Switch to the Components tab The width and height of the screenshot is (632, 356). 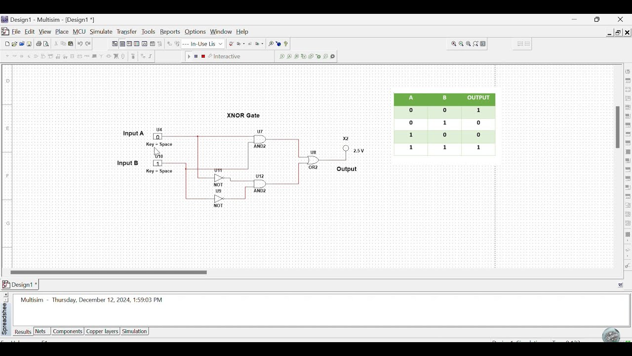point(68,332)
